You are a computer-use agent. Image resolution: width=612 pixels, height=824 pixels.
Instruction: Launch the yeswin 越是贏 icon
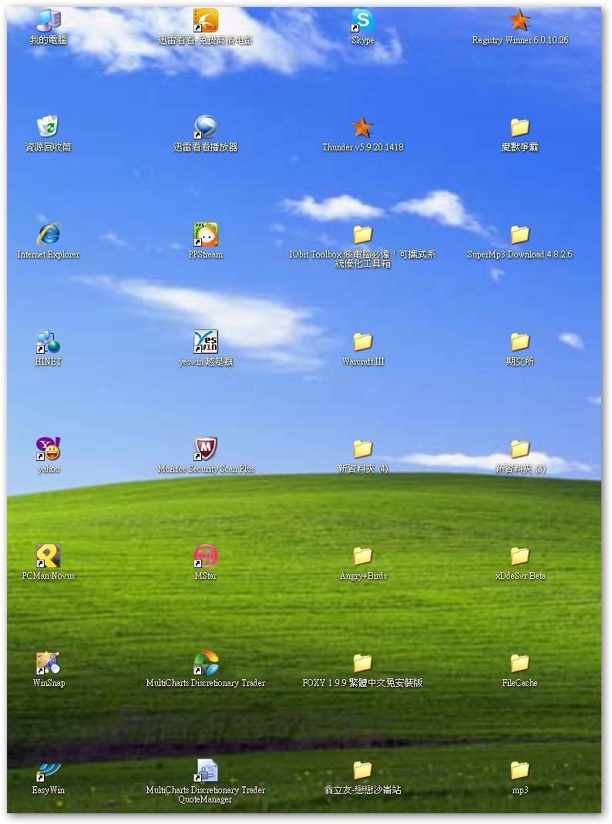click(x=205, y=343)
